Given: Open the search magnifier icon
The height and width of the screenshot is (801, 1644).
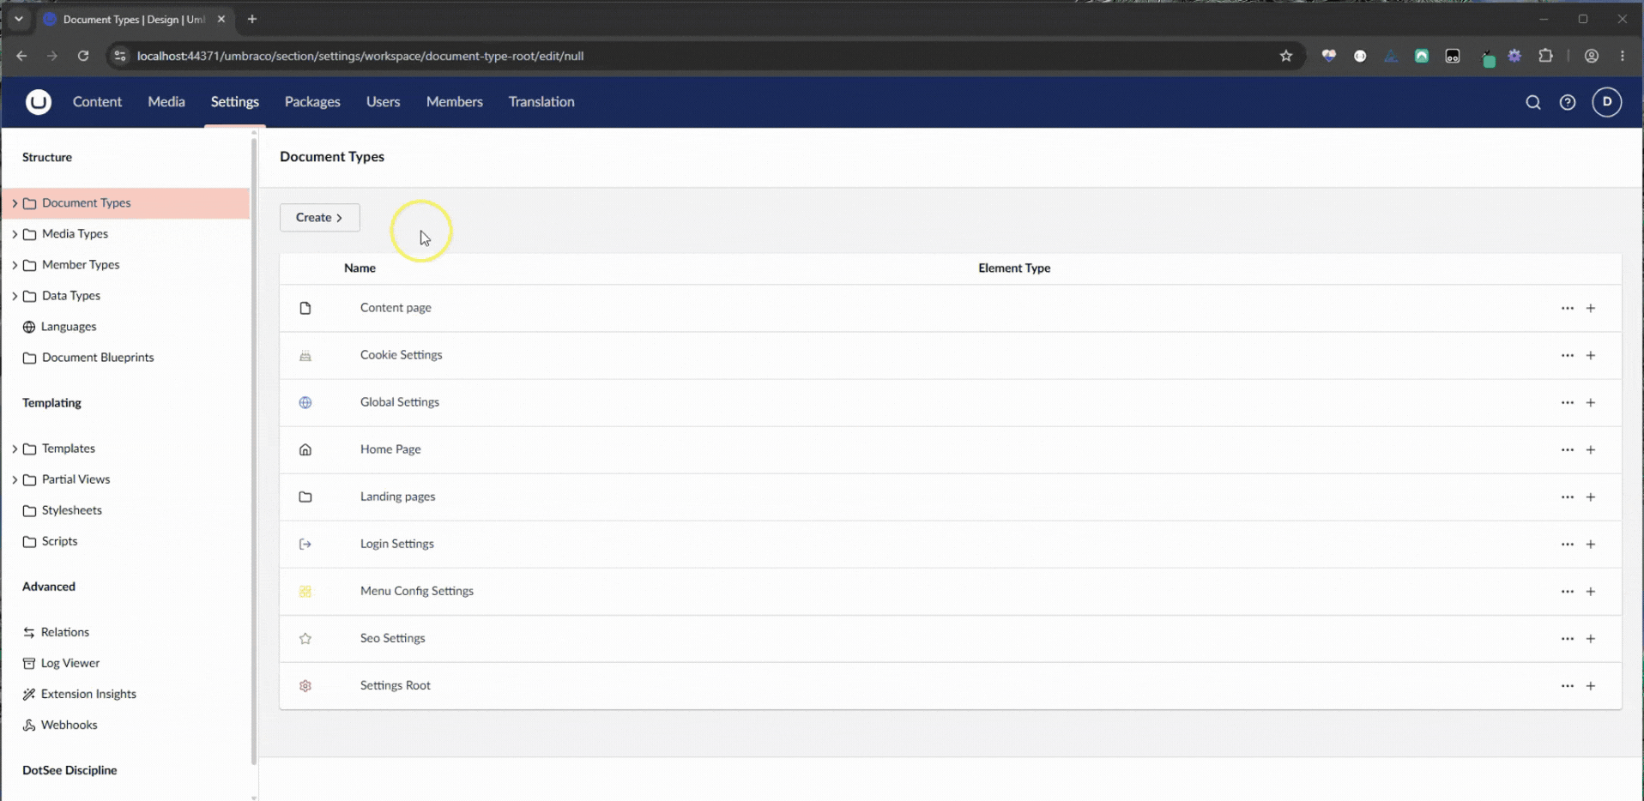Looking at the screenshot, I should [x=1533, y=103].
